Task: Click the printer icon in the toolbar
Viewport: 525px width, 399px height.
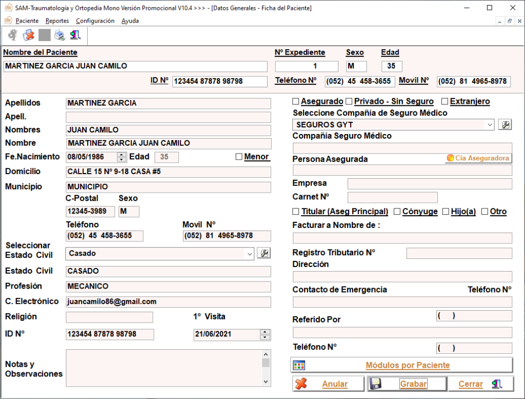Action: click(60, 35)
